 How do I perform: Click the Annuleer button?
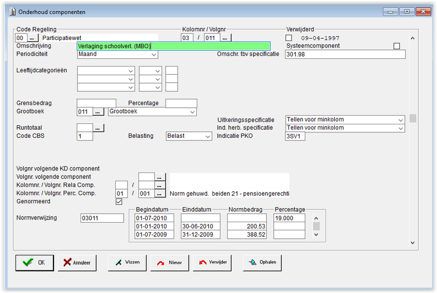77,263
